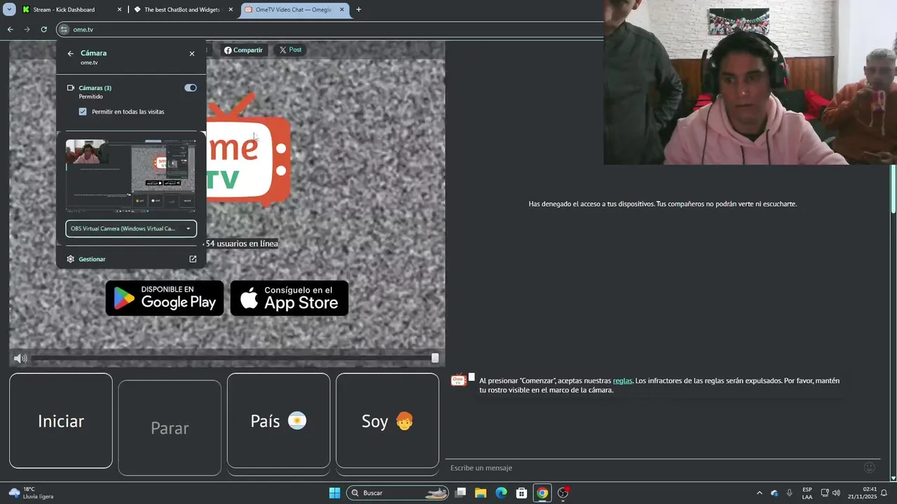Viewport: 897px width, 504px height.
Task: Click the Escribe un mensaje field
Action: click(652, 468)
